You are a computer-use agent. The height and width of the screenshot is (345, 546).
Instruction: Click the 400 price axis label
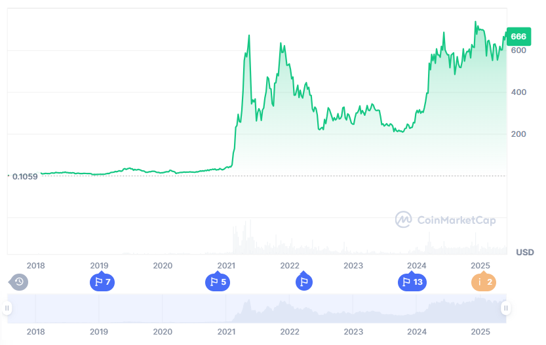click(518, 92)
